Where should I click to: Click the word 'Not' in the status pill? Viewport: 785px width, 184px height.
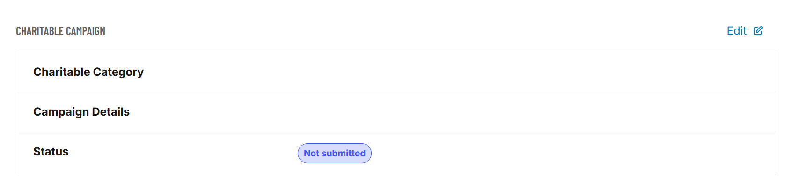coord(311,153)
